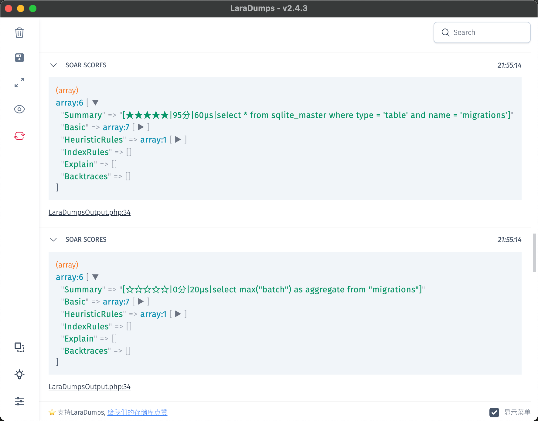Screen dimensions: 538x421
Task: Expand HeuristicRules array:1 in second dump
Action: 178,314
